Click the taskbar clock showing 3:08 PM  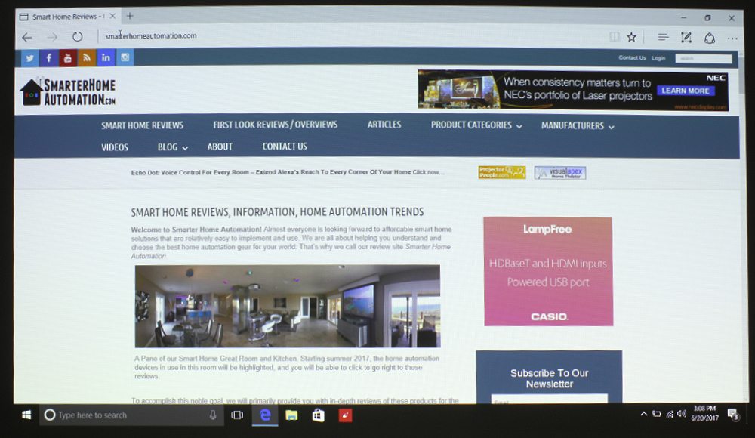coord(704,413)
